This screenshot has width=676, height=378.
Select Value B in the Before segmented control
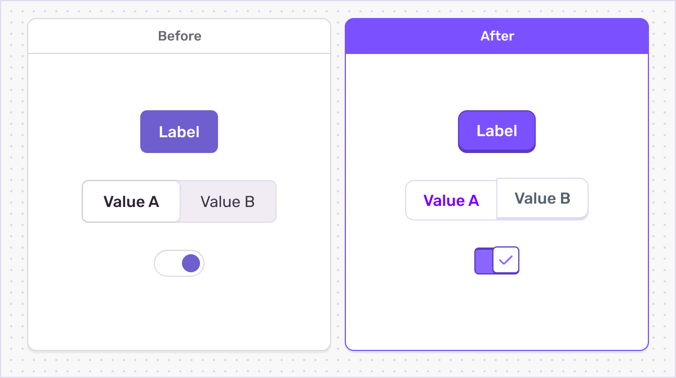[228, 201]
